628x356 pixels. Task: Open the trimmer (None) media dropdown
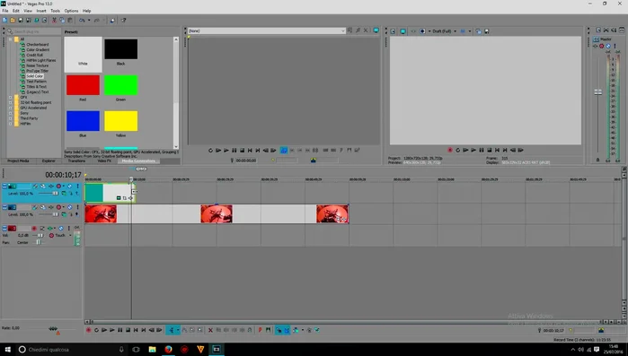coord(343,30)
